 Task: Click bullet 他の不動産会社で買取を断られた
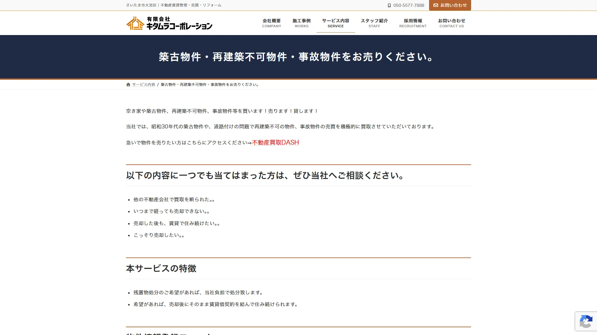(174, 200)
